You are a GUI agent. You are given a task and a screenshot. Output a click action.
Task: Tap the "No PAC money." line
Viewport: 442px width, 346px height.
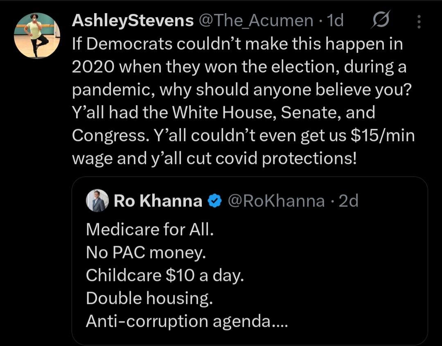click(x=146, y=253)
